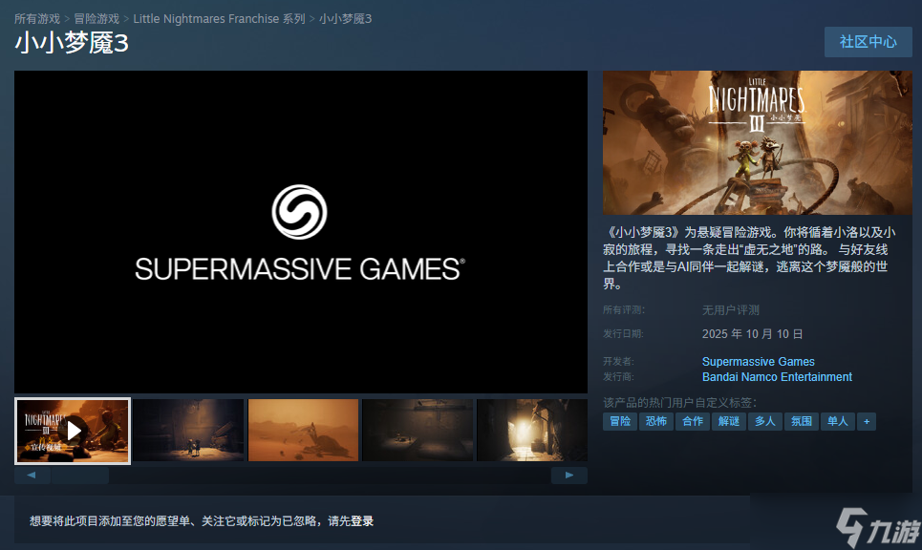Screen dimensions: 922x550
Task: Open Supermassive Games developer link
Action: click(758, 362)
